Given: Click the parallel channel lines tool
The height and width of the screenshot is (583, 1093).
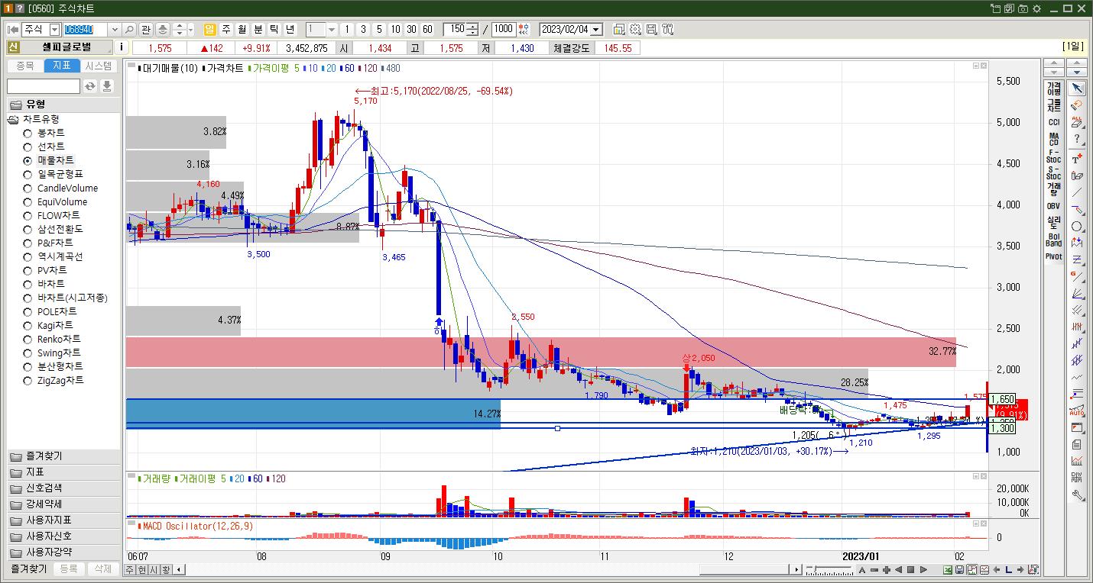Looking at the screenshot, I should pyautogui.click(x=1077, y=309).
